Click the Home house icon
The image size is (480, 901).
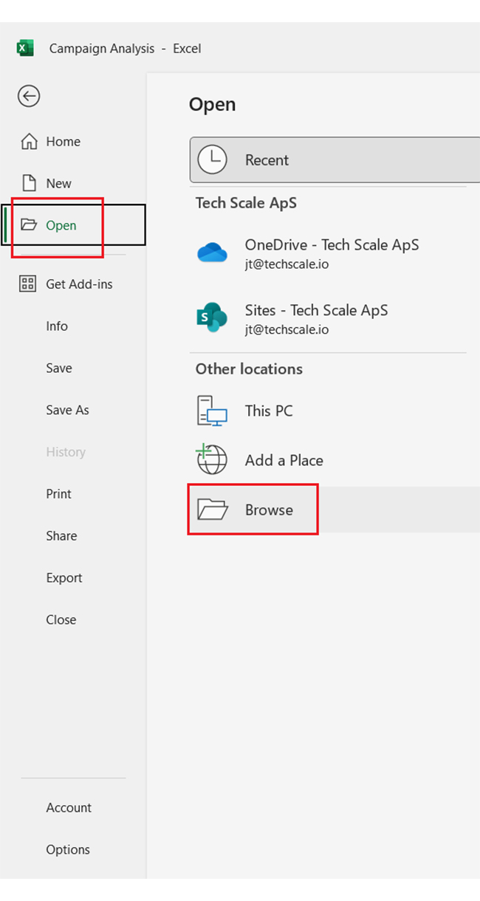(29, 141)
